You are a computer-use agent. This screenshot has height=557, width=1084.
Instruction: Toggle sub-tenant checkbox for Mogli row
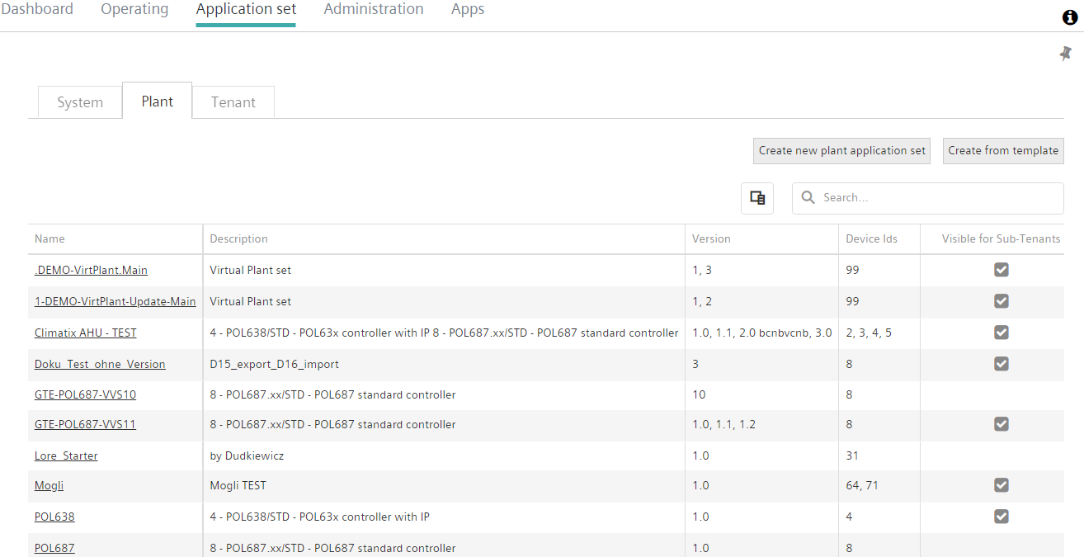click(1001, 485)
